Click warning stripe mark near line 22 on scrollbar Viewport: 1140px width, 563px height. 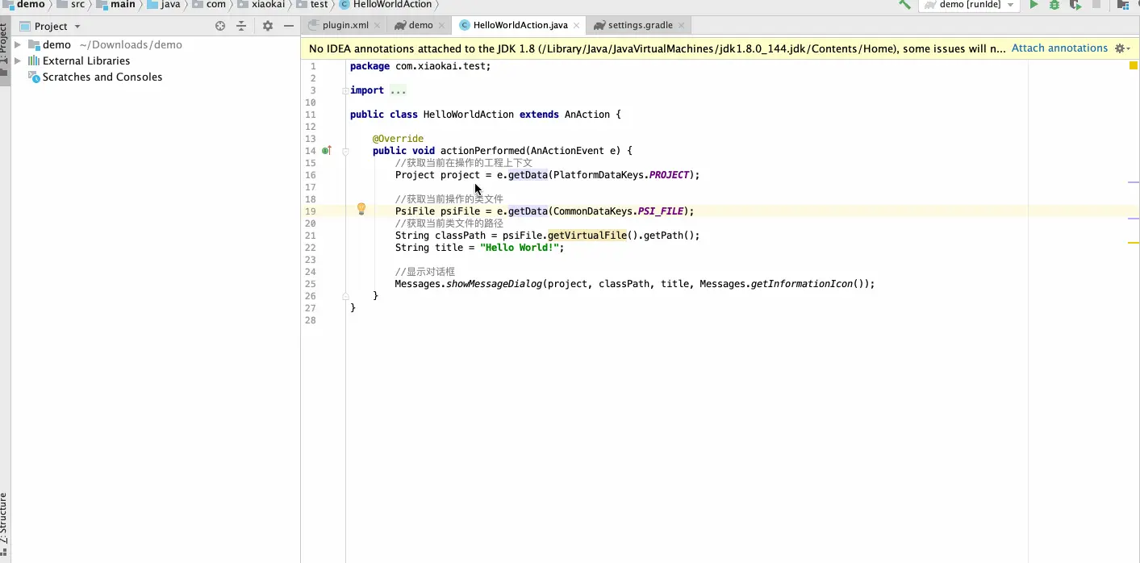click(x=1133, y=243)
